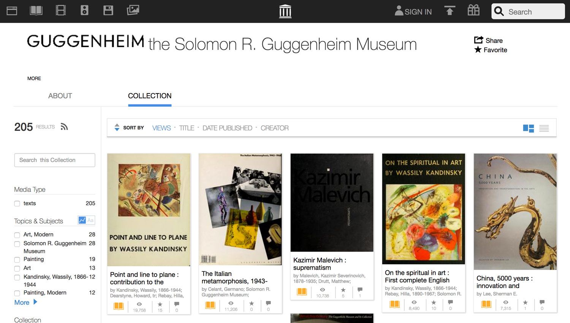Toggle topics chart view icon
The height and width of the screenshot is (323, 570).
click(82, 220)
